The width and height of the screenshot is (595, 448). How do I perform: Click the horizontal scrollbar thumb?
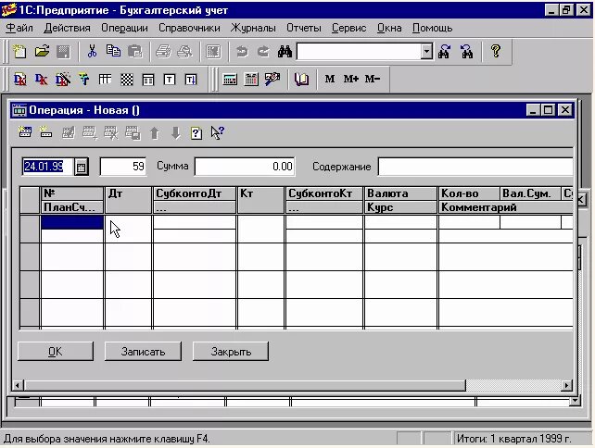(245, 385)
